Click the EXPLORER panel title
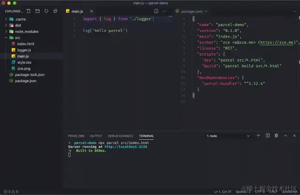The width and height of the screenshot is (300, 195). [14, 11]
